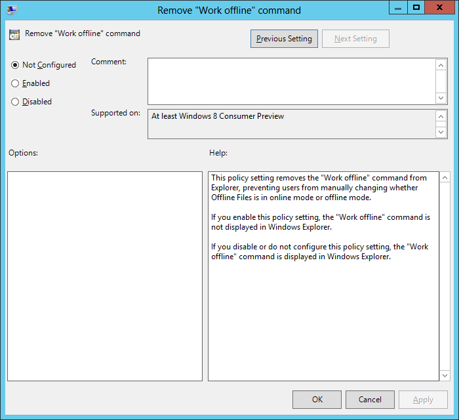Select the Not Configured radio button

coord(15,65)
